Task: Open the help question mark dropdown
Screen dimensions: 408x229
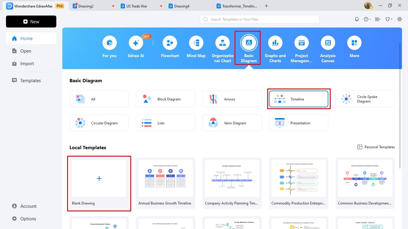Action: coord(367,19)
